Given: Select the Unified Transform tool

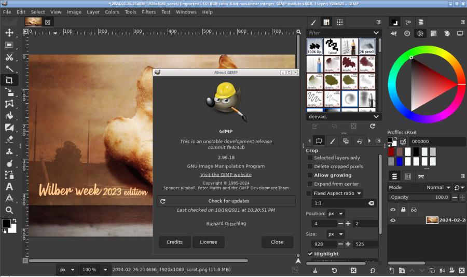Looking at the screenshot, I should coord(9,92).
